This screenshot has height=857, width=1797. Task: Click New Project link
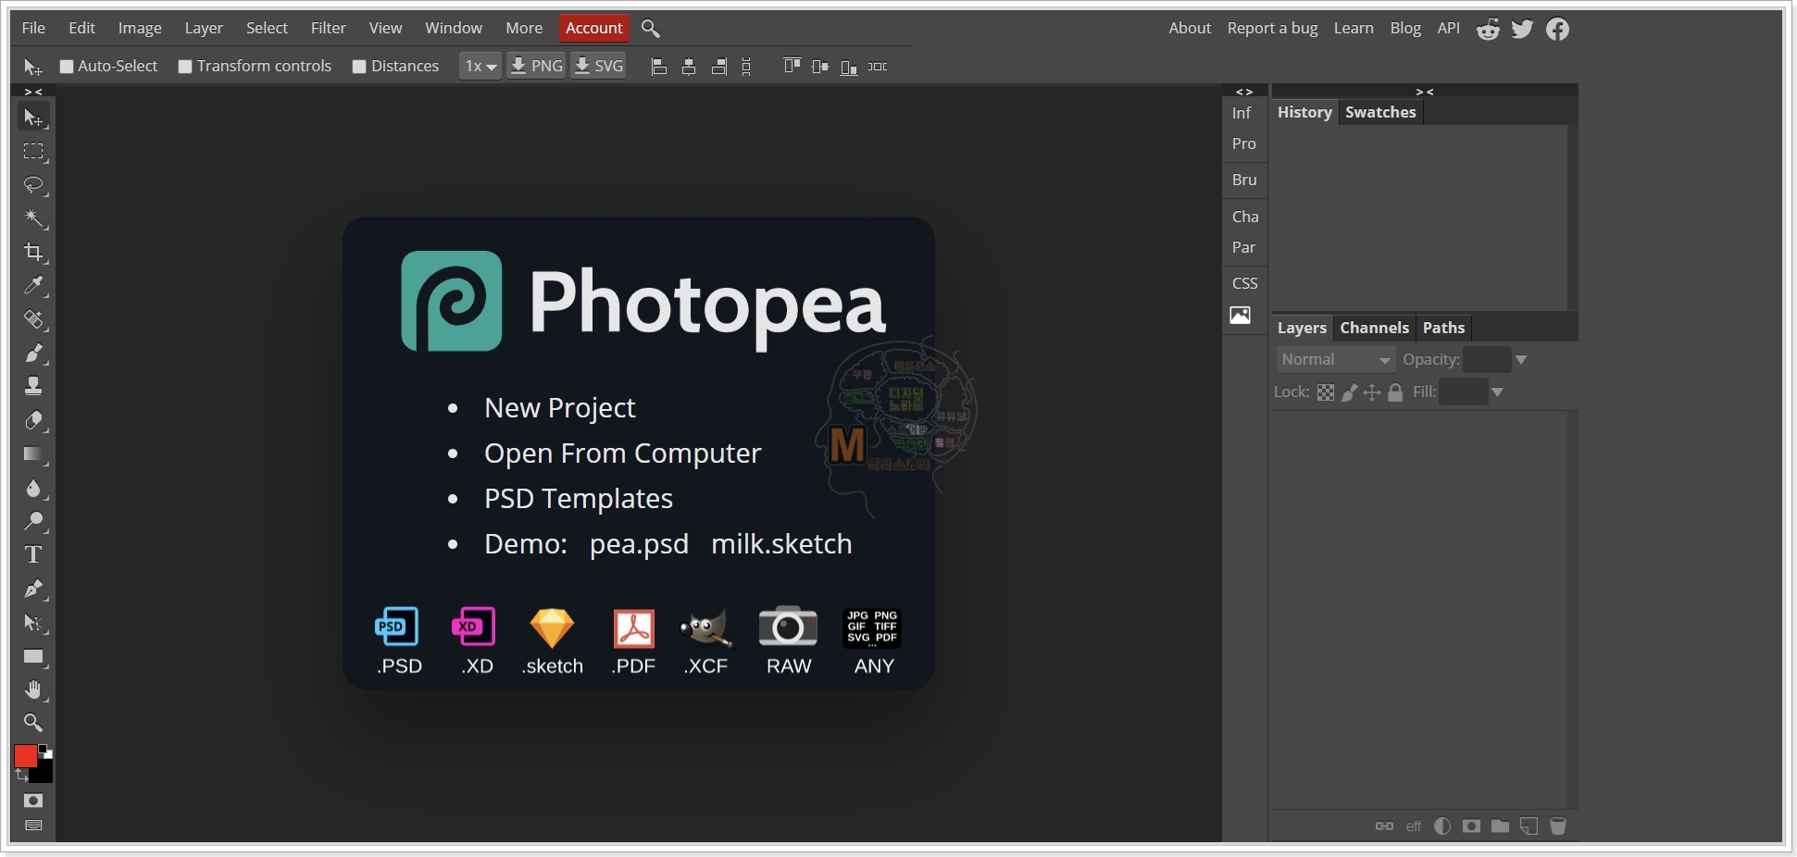(x=559, y=408)
